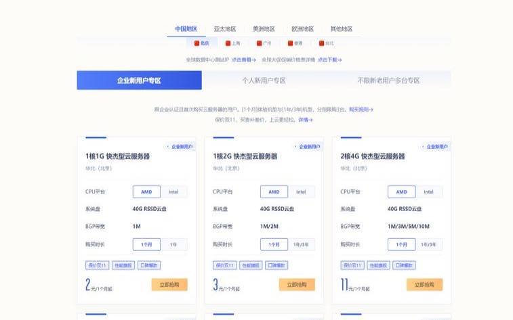This screenshot has height=320, width=513.
Task: Select the 企业新用户专区 section tab
Action: tap(140, 81)
